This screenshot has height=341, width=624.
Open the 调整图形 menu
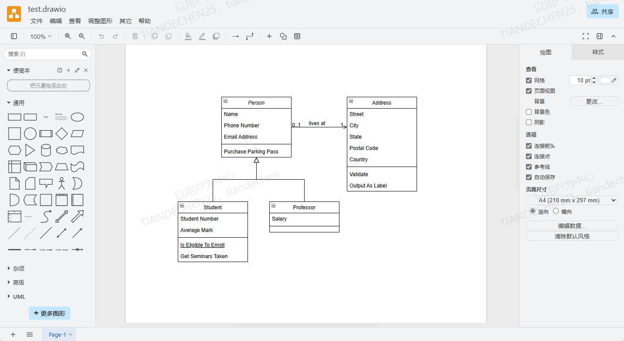(100, 21)
